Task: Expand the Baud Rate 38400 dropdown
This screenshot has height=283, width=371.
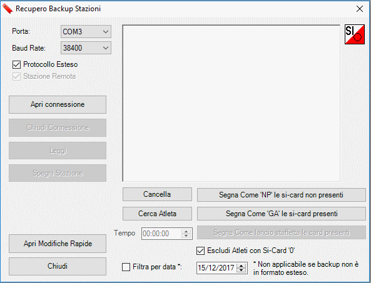Action: 86,48
